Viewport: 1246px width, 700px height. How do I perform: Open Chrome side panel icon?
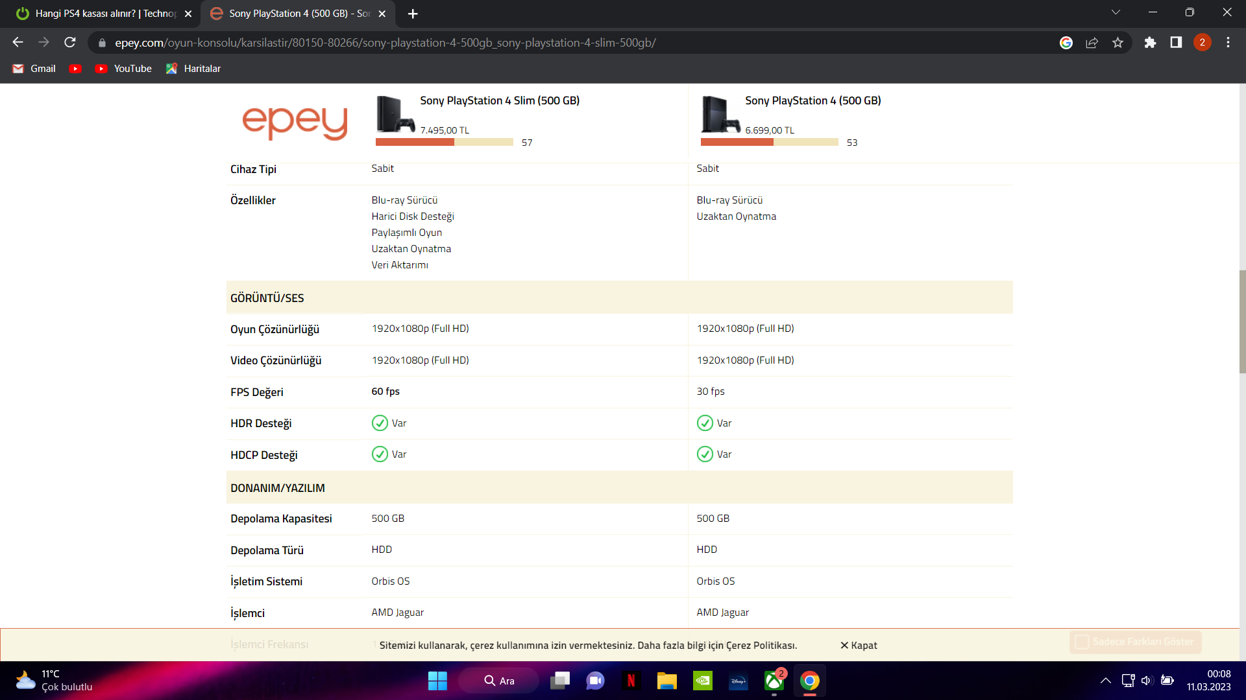[1176, 43]
